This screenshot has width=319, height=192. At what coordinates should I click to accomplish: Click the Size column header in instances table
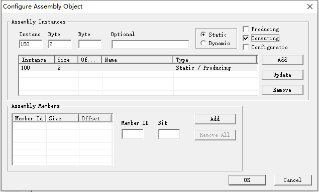tap(66, 60)
